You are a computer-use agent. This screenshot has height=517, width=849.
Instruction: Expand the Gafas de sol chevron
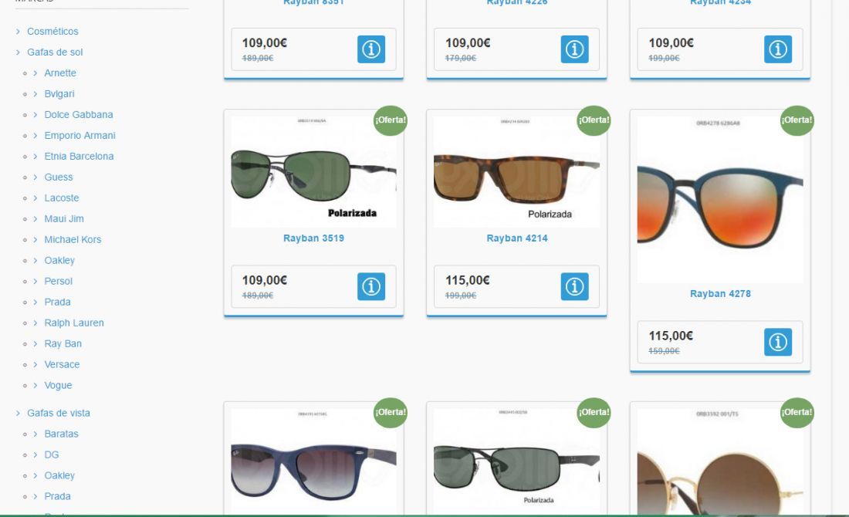pos(18,52)
